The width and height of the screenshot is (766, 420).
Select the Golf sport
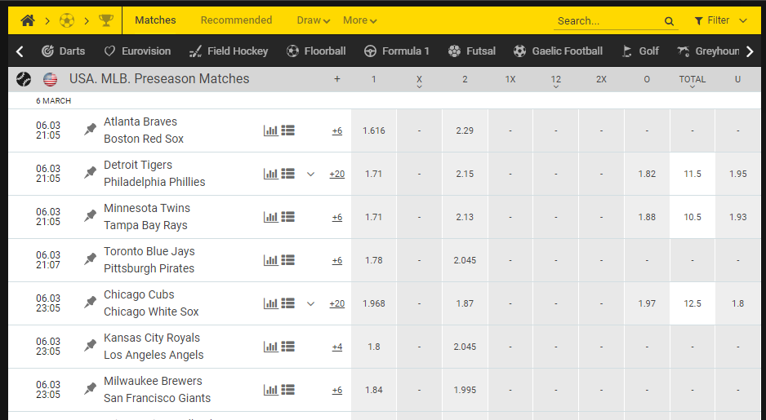640,51
